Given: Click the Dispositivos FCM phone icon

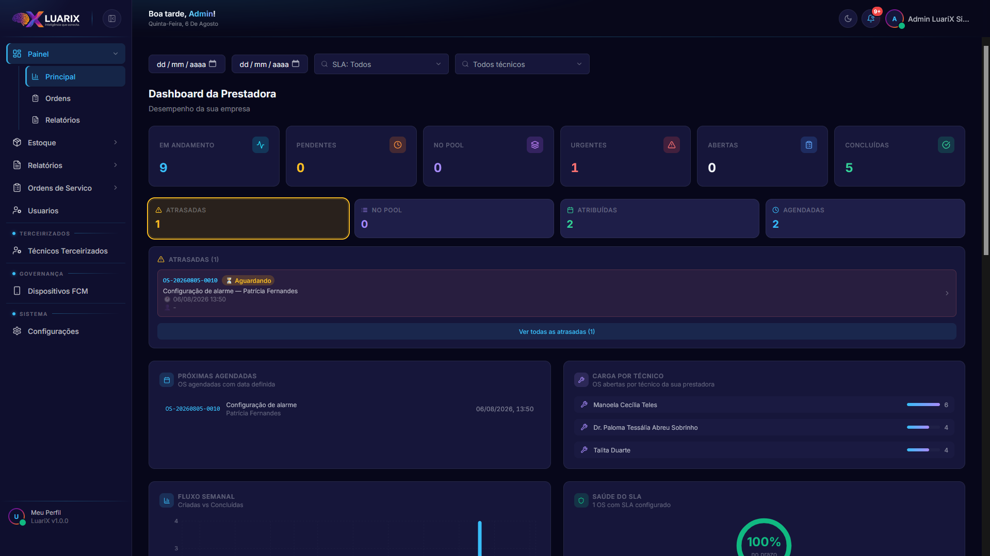Looking at the screenshot, I should (x=17, y=291).
